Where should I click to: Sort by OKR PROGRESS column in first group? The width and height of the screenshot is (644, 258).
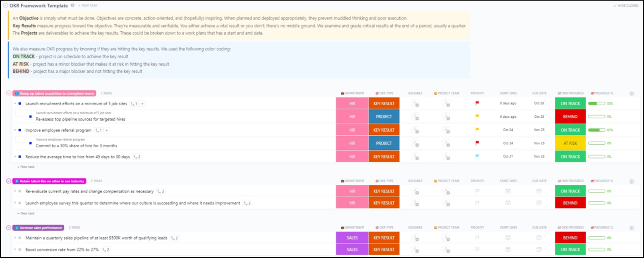click(570, 93)
